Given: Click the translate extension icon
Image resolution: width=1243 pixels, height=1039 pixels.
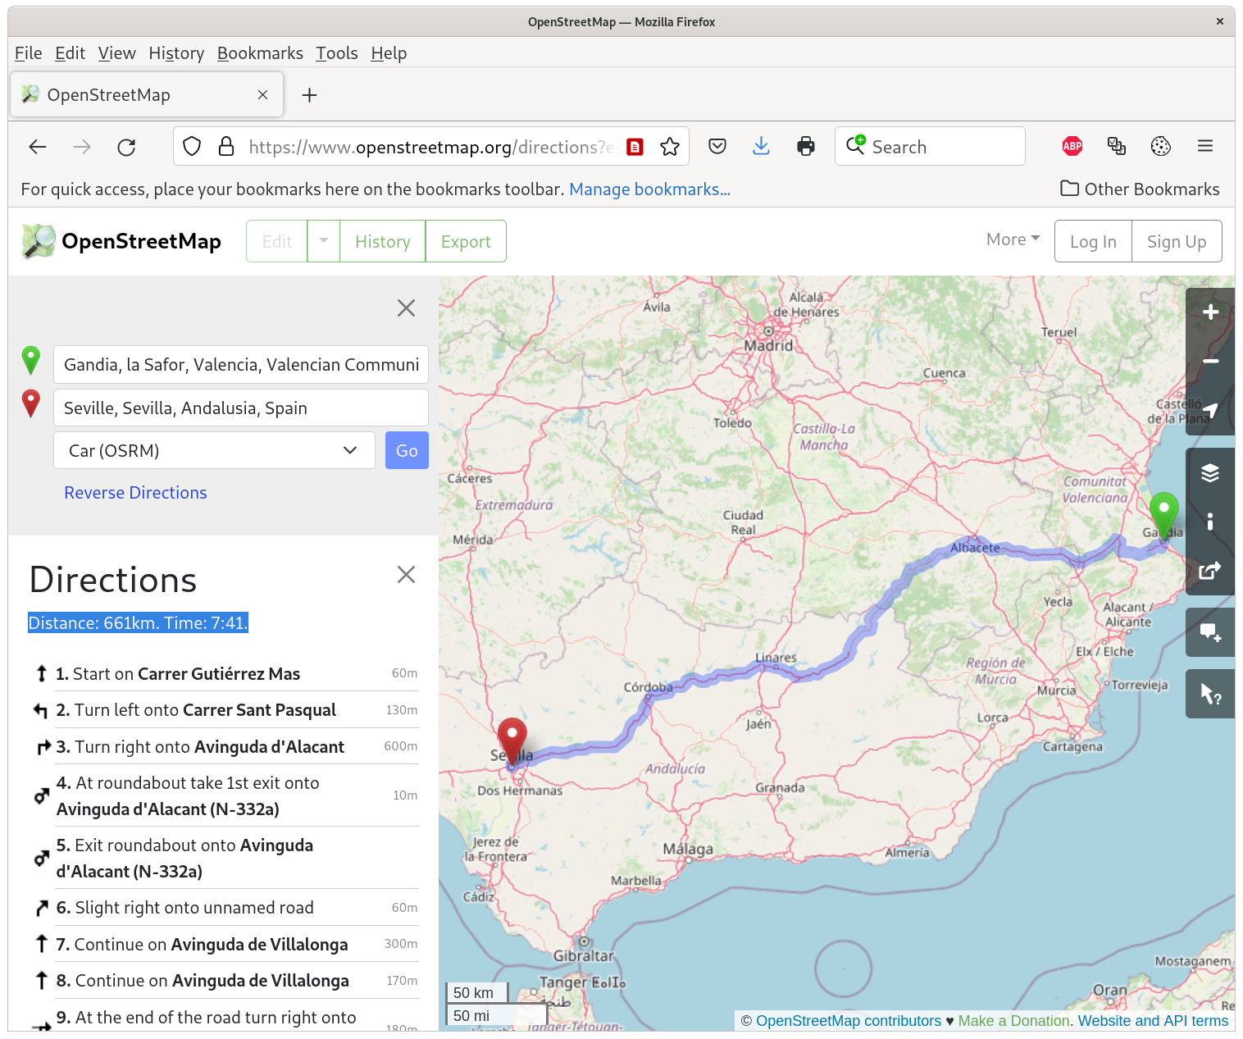Looking at the screenshot, I should point(1117,147).
